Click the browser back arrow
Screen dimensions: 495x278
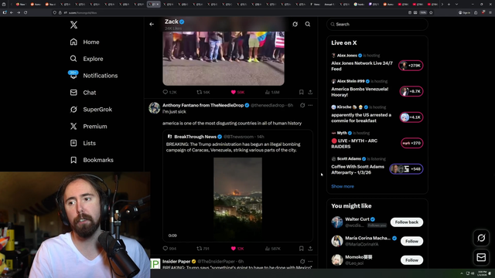tap(12, 12)
